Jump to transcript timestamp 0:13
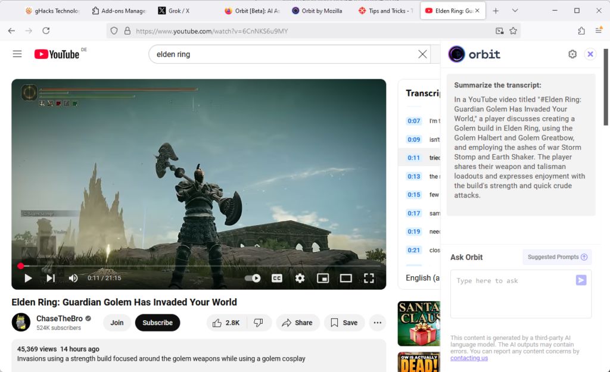This screenshot has width=610, height=372. (x=413, y=176)
